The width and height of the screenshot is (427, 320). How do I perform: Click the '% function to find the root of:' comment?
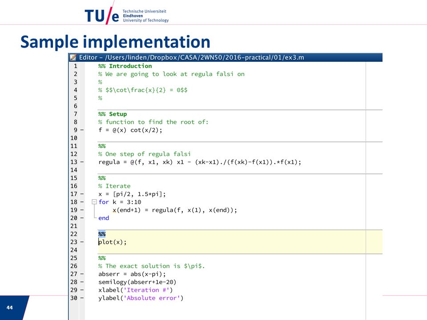[x=153, y=122]
